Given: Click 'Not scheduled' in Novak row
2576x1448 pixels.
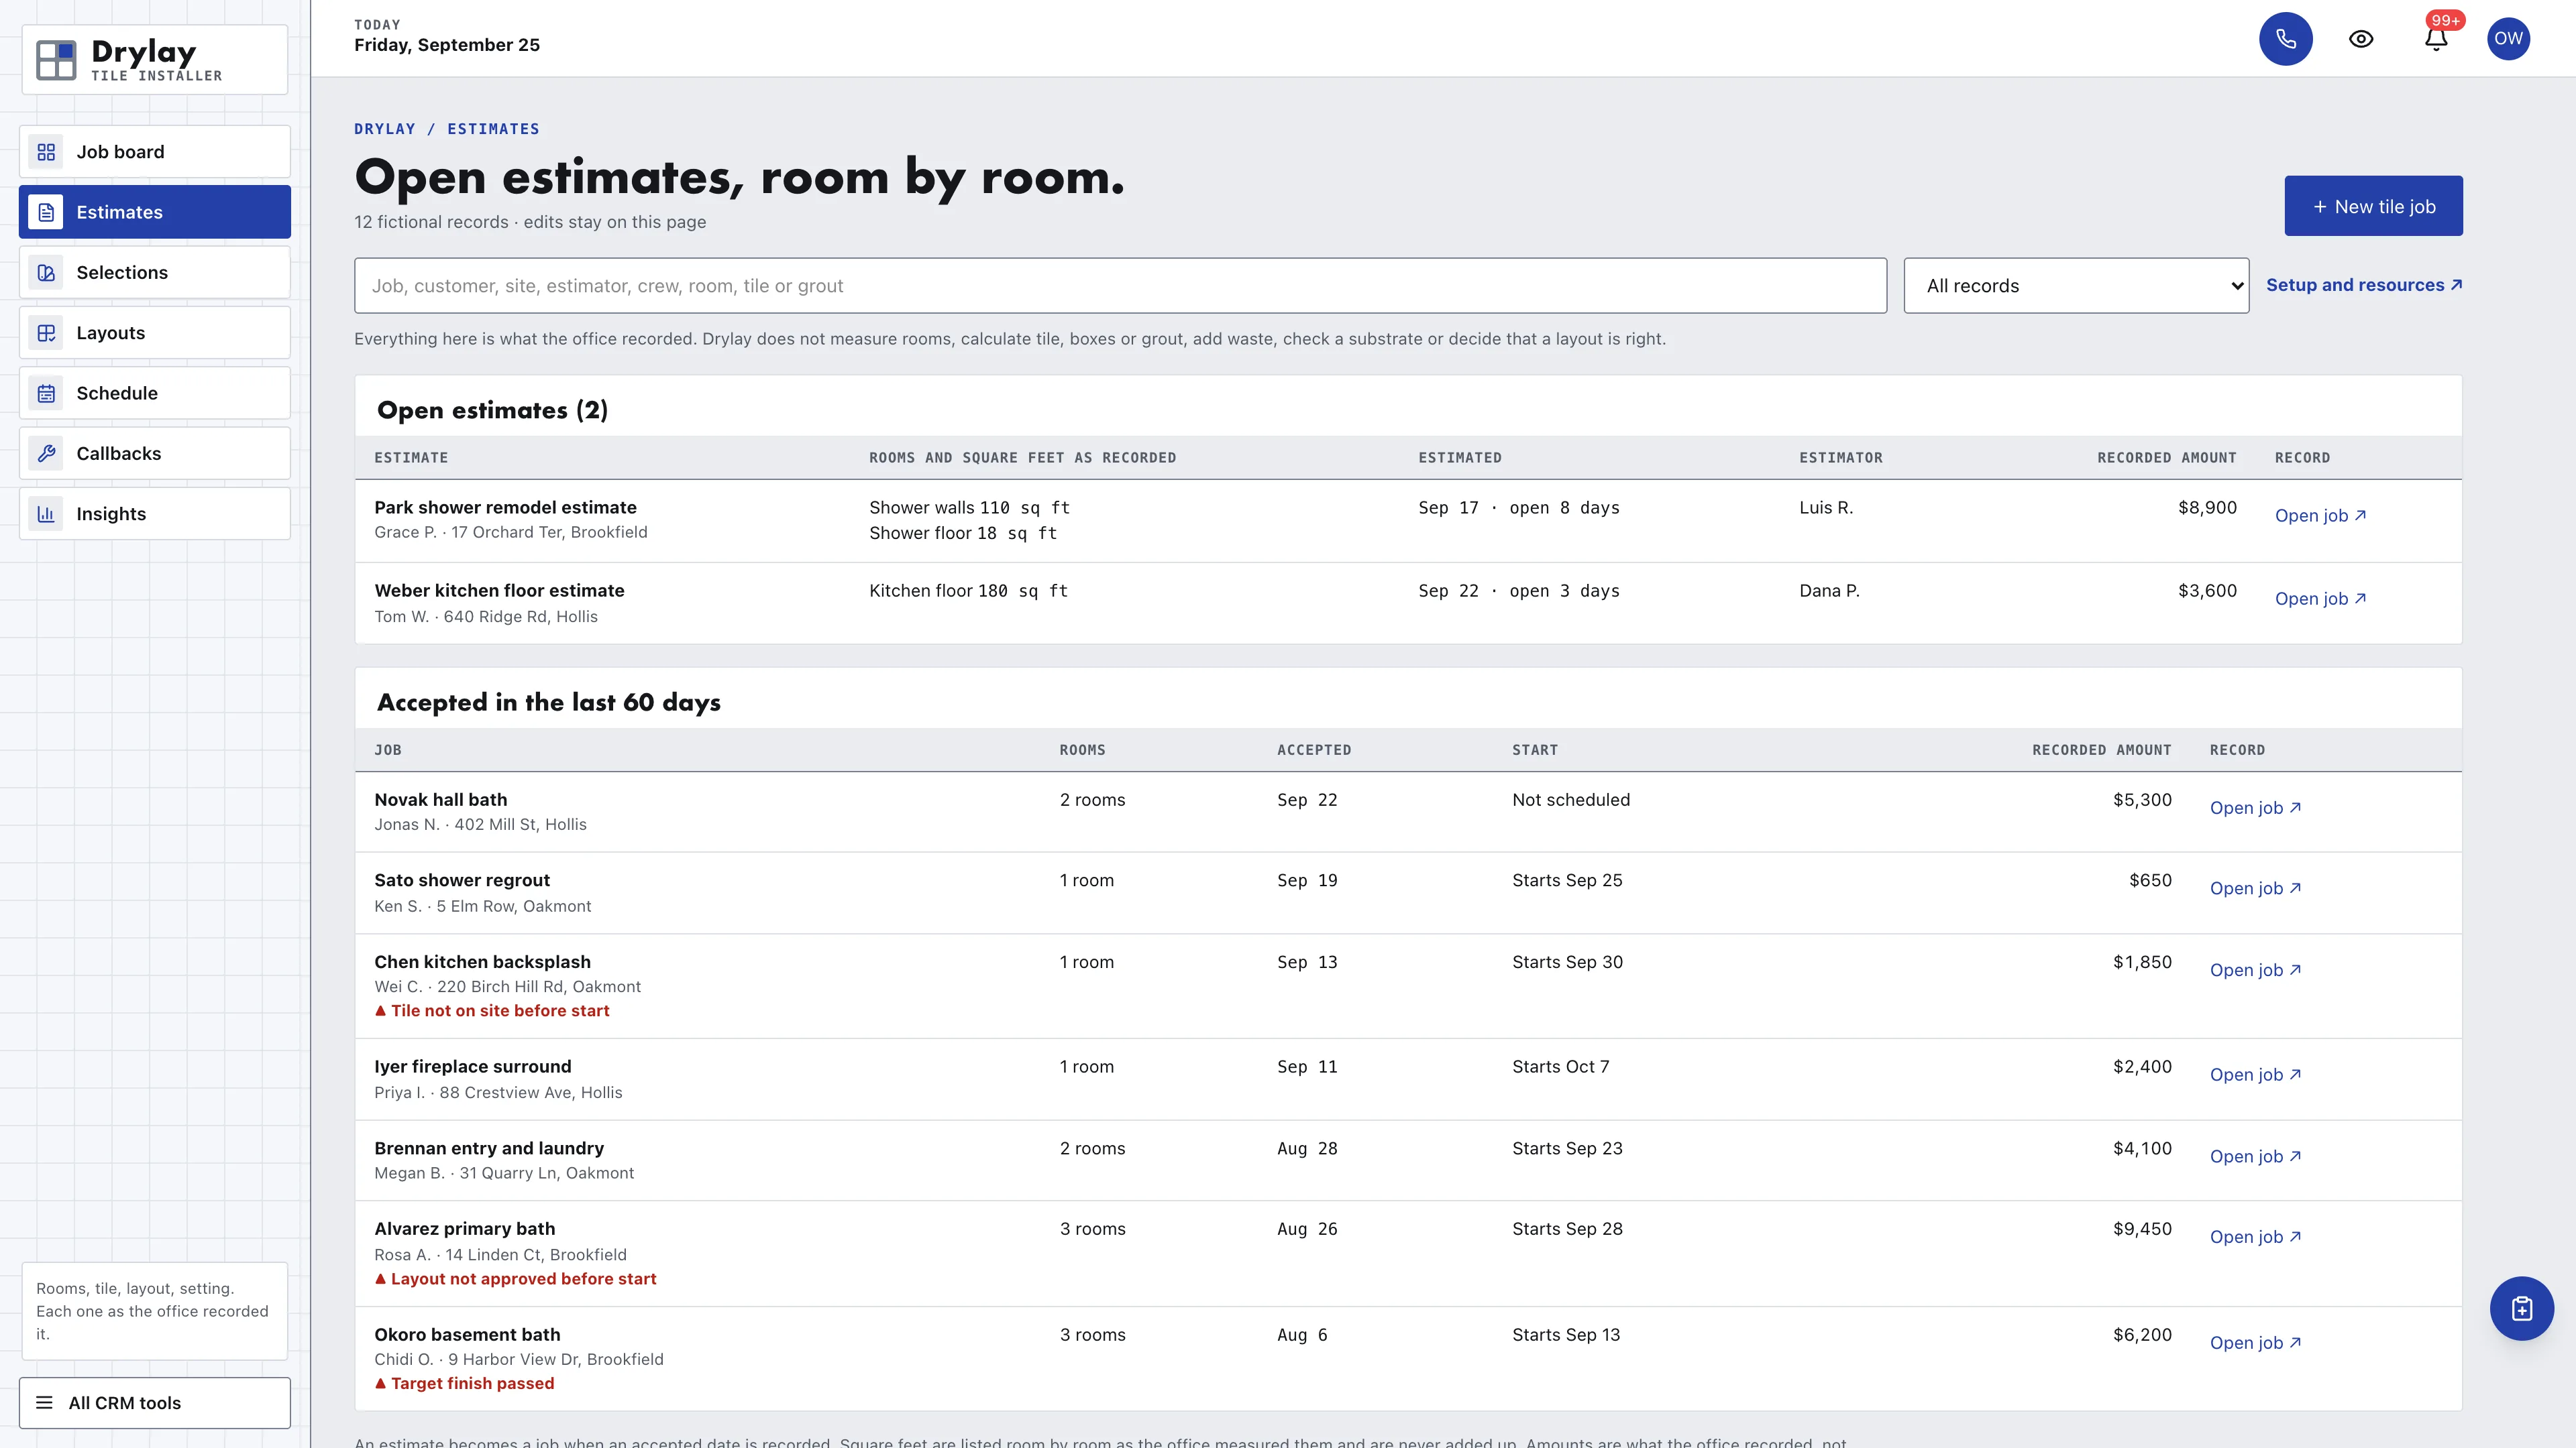Looking at the screenshot, I should coord(1571,800).
